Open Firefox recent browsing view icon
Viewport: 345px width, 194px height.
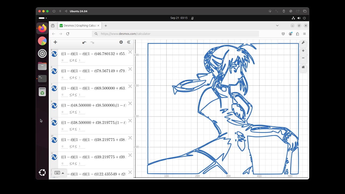[53, 26]
